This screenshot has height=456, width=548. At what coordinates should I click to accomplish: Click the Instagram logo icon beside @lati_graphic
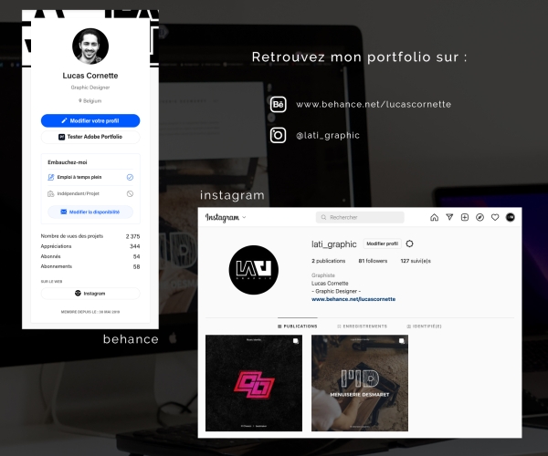[279, 135]
